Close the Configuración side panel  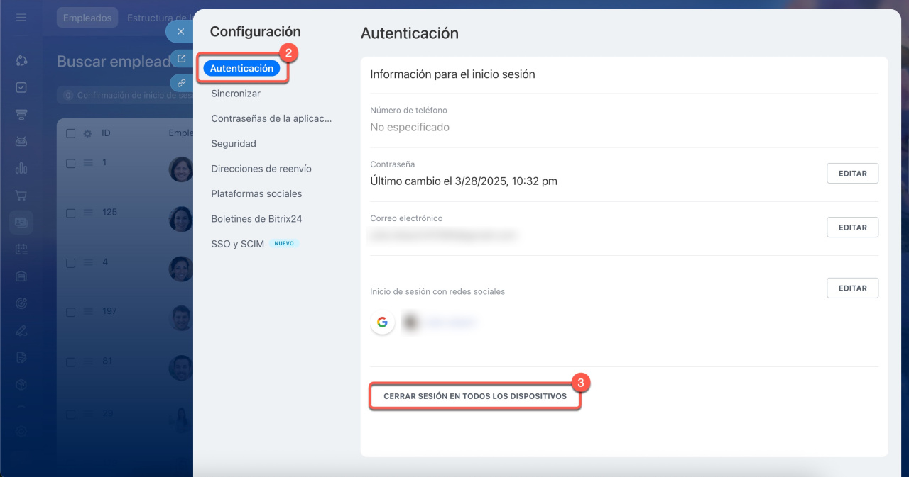180,32
